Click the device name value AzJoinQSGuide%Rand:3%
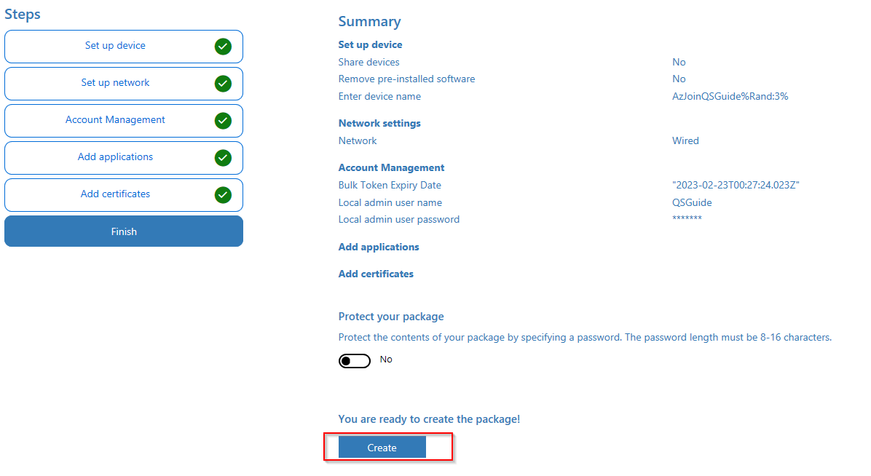 [730, 97]
